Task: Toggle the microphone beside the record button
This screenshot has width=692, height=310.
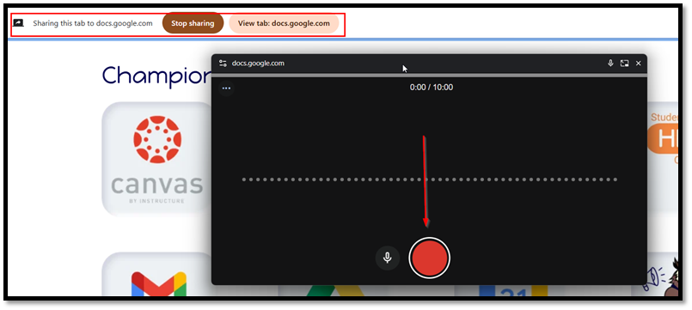Action: (388, 258)
